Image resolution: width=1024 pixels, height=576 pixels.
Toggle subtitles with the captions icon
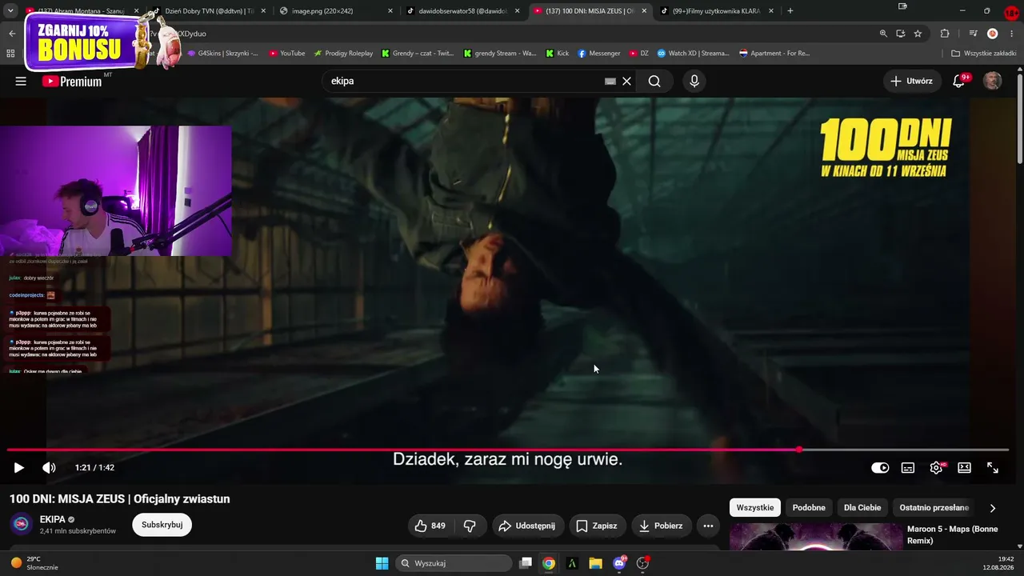[908, 468]
